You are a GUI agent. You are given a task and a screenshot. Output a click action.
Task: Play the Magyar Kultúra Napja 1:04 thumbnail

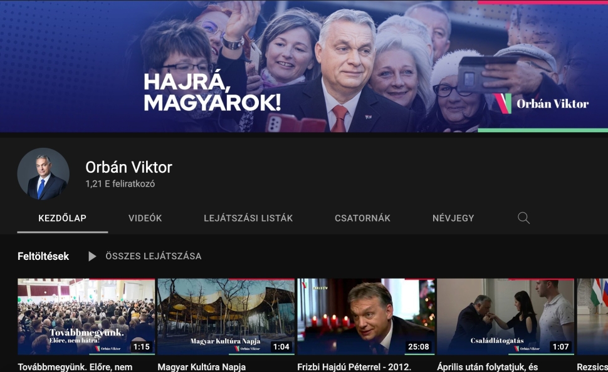226,317
